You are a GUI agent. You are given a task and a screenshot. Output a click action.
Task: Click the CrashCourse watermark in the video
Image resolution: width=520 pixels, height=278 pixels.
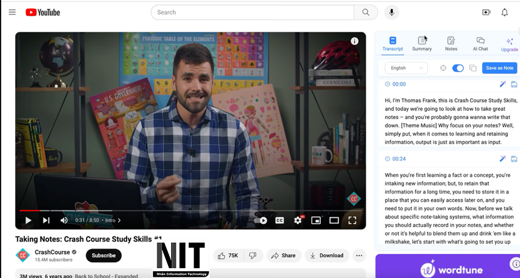(354, 199)
